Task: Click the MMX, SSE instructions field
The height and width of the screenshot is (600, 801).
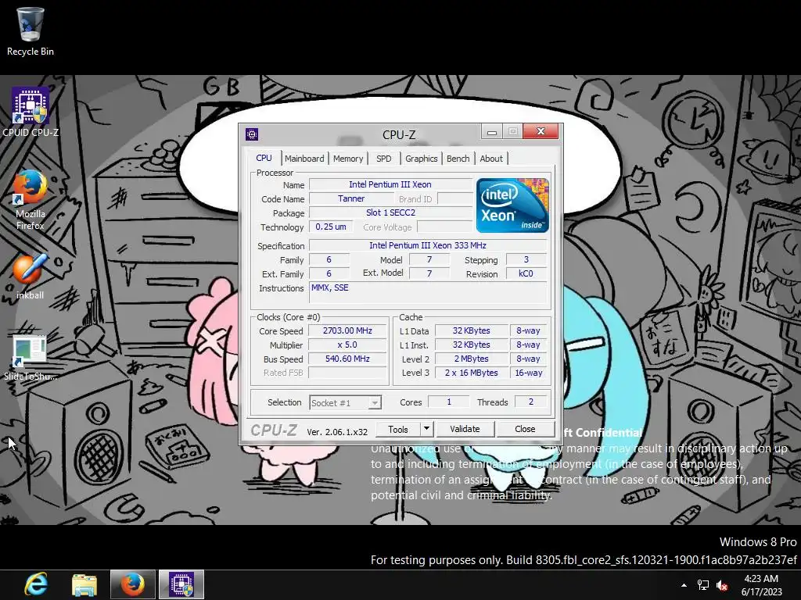Action: pyautogui.click(x=428, y=292)
